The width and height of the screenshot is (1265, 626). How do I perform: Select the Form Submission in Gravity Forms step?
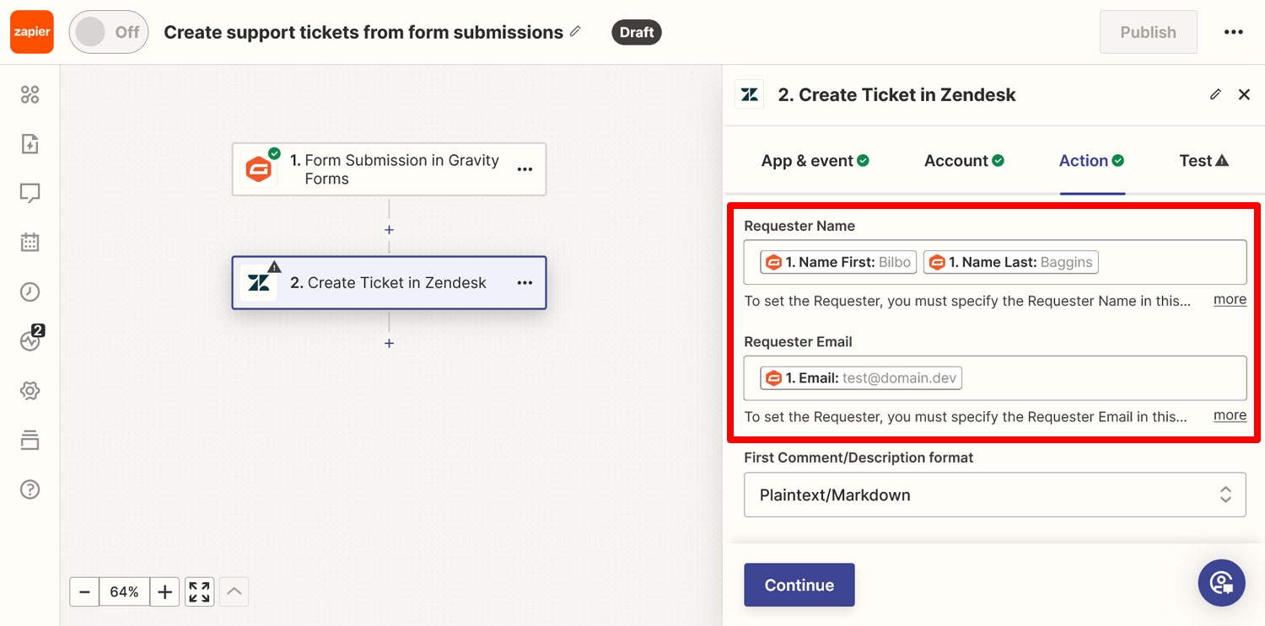pos(389,169)
